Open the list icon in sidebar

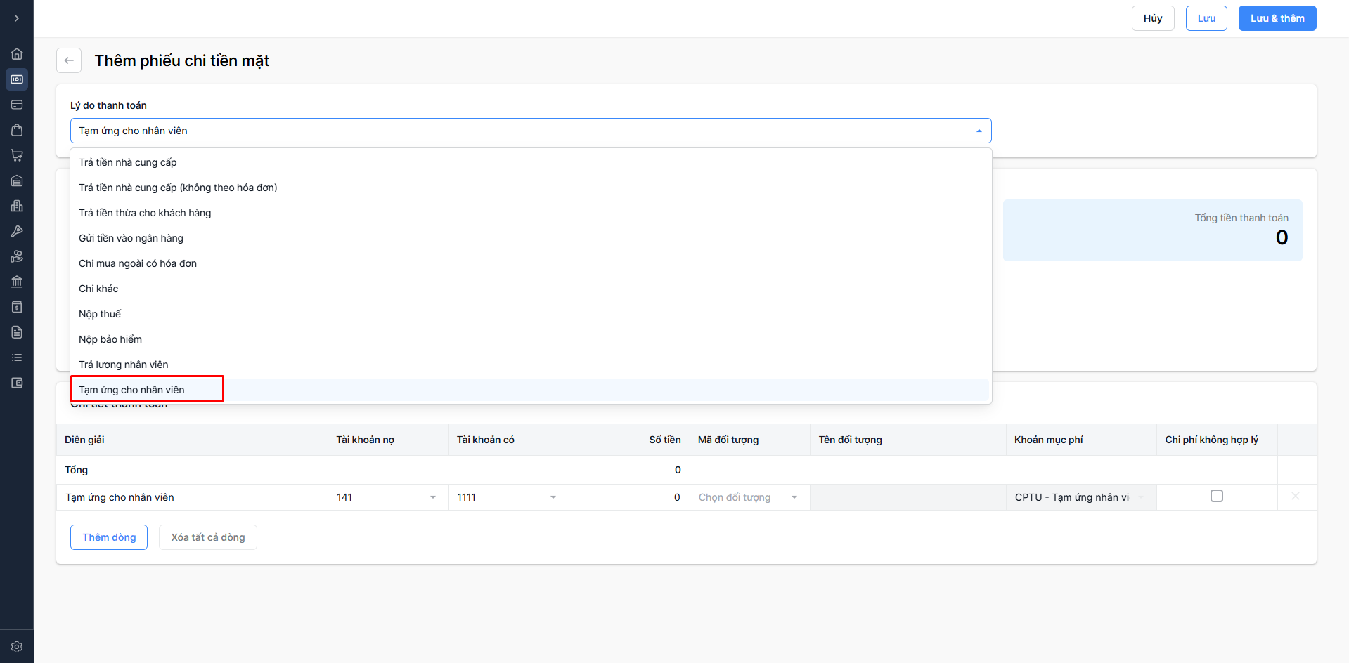coord(17,357)
